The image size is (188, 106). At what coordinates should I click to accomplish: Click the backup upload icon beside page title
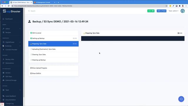(x=29, y=21)
